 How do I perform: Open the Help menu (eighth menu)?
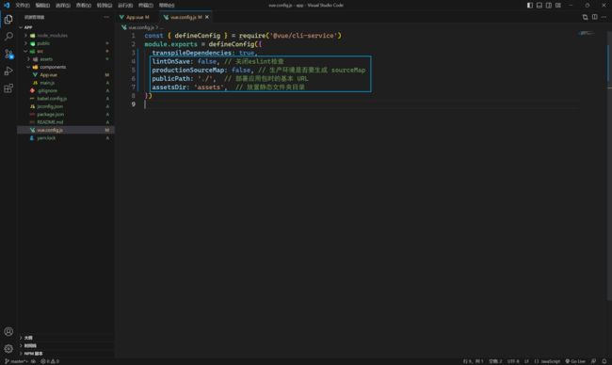(167, 5)
